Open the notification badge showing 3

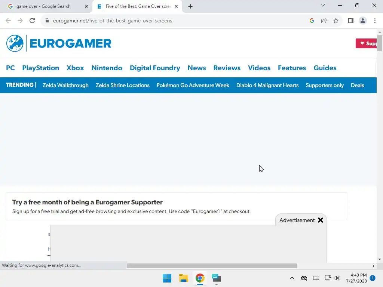pos(373,278)
